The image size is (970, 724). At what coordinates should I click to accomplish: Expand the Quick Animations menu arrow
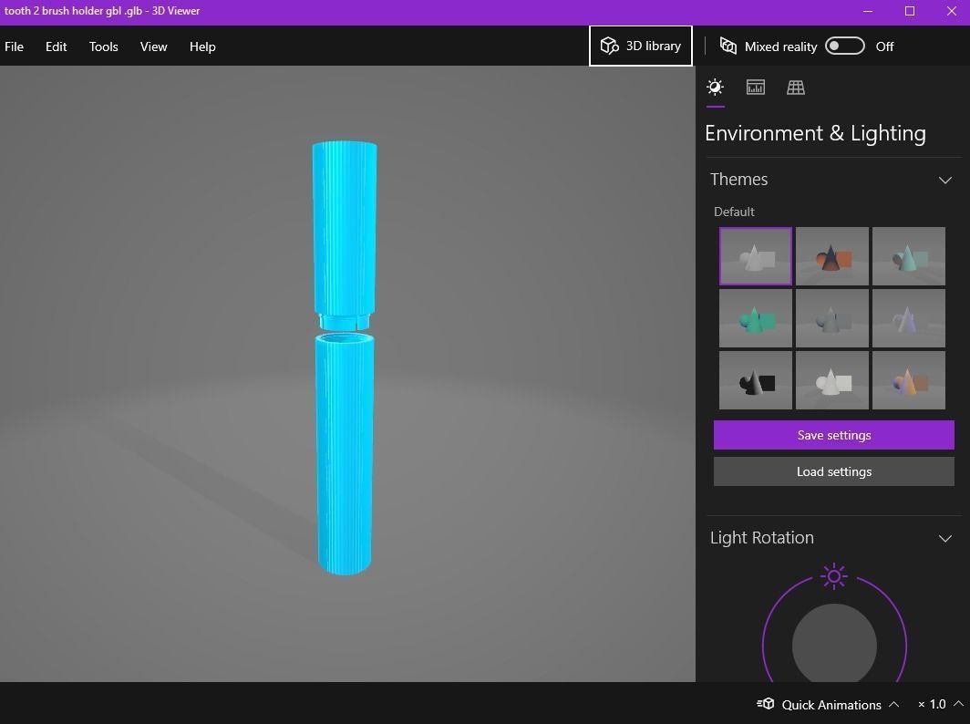(894, 704)
